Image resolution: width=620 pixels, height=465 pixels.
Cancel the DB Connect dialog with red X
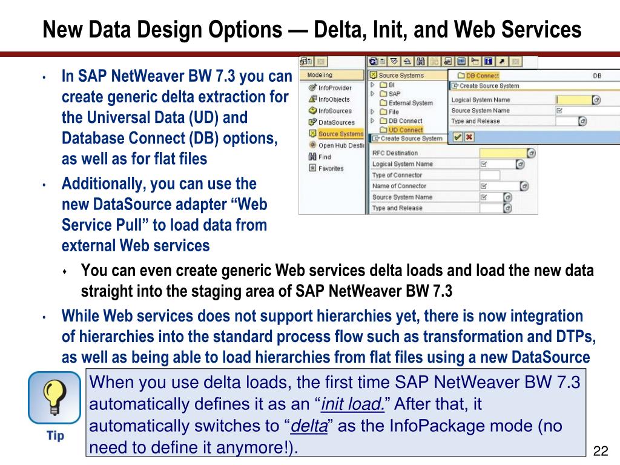click(x=469, y=137)
